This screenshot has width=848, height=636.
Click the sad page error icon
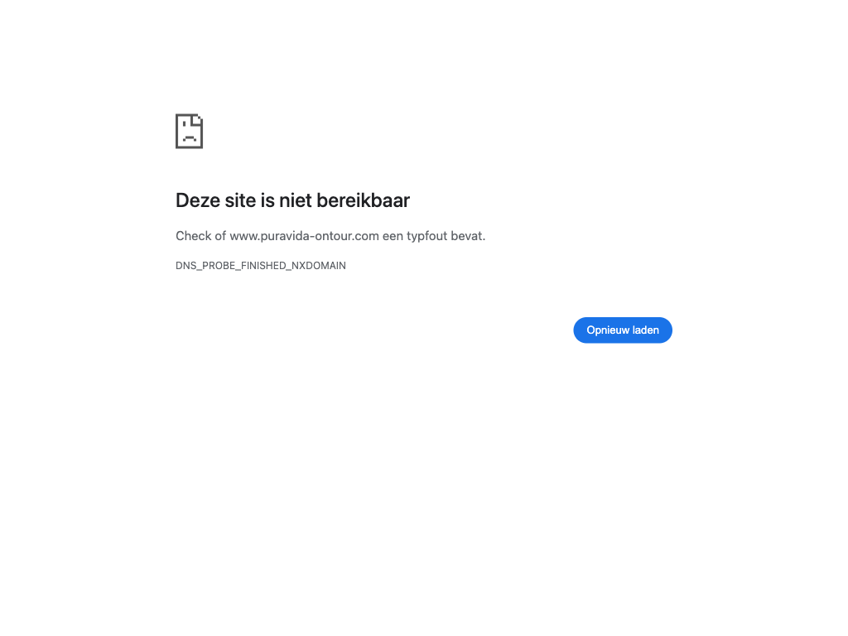pyautogui.click(x=190, y=131)
